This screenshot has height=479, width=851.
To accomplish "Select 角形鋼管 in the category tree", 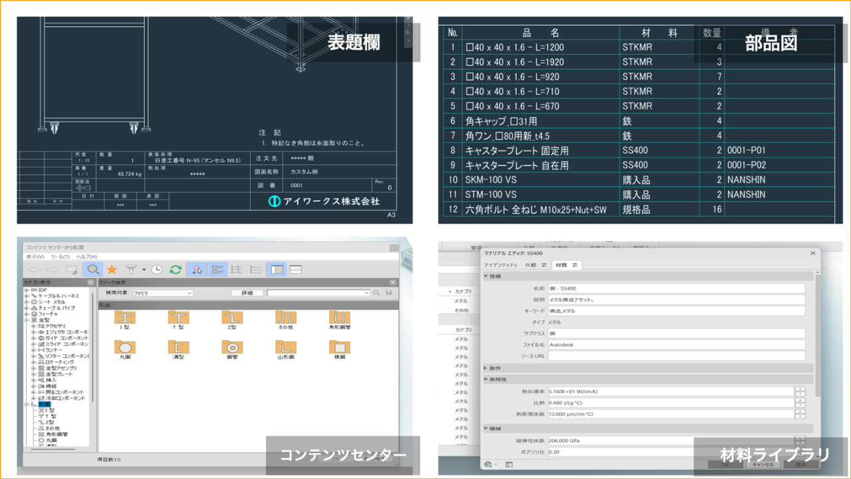I will 57,434.
